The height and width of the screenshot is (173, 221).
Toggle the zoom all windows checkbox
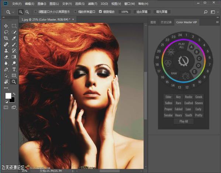[76, 12]
